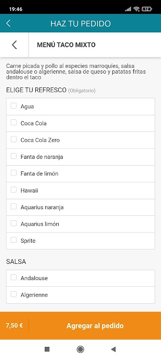
Task: Tap Android recent apps square icon
Action: (47, 349)
